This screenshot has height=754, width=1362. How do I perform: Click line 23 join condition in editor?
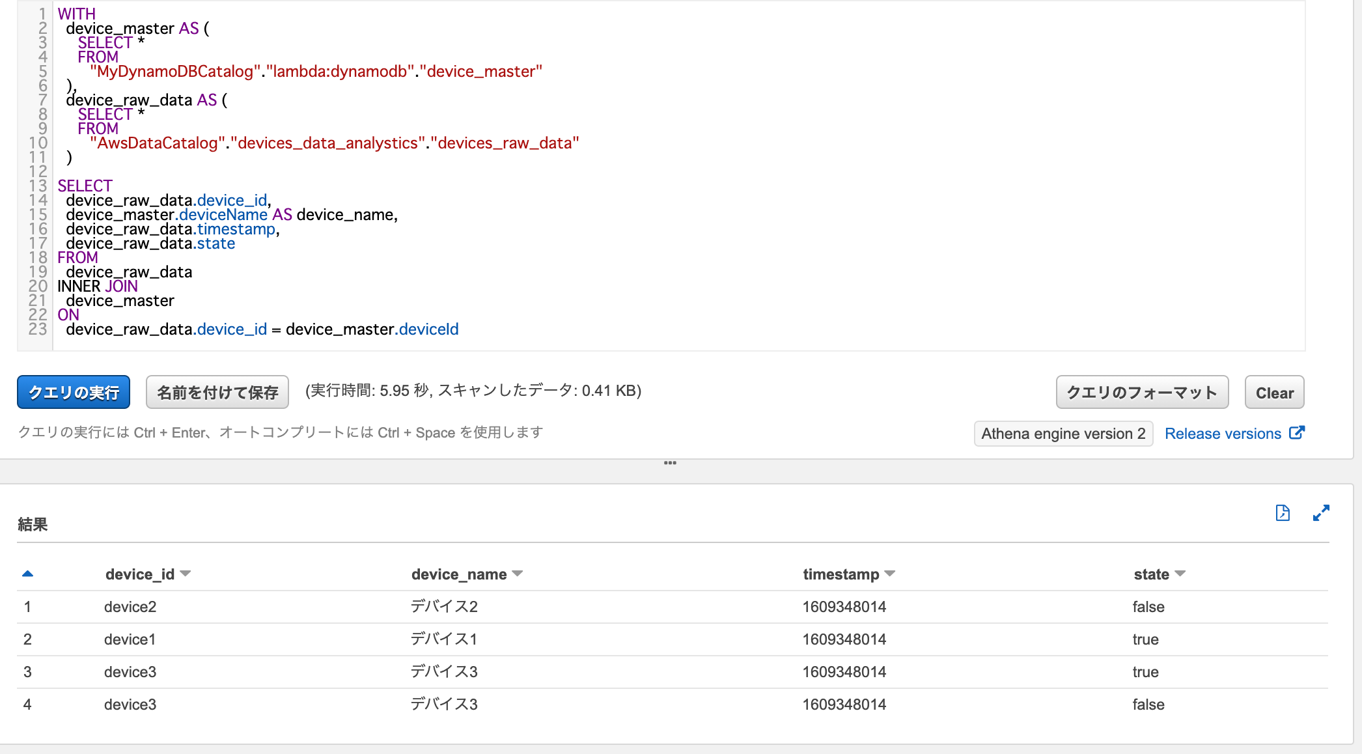(x=262, y=329)
